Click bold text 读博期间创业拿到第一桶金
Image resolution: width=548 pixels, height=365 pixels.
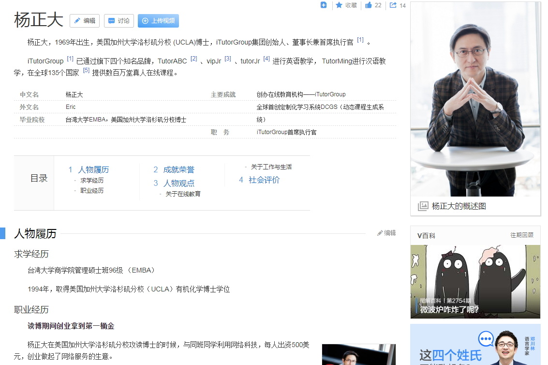click(x=71, y=326)
